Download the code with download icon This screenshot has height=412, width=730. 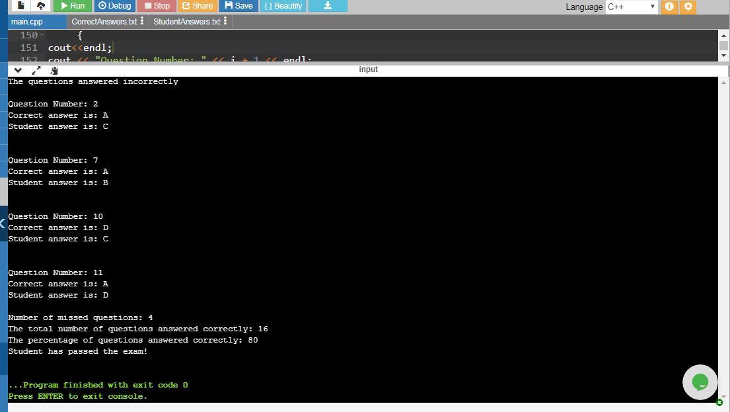pos(328,5)
